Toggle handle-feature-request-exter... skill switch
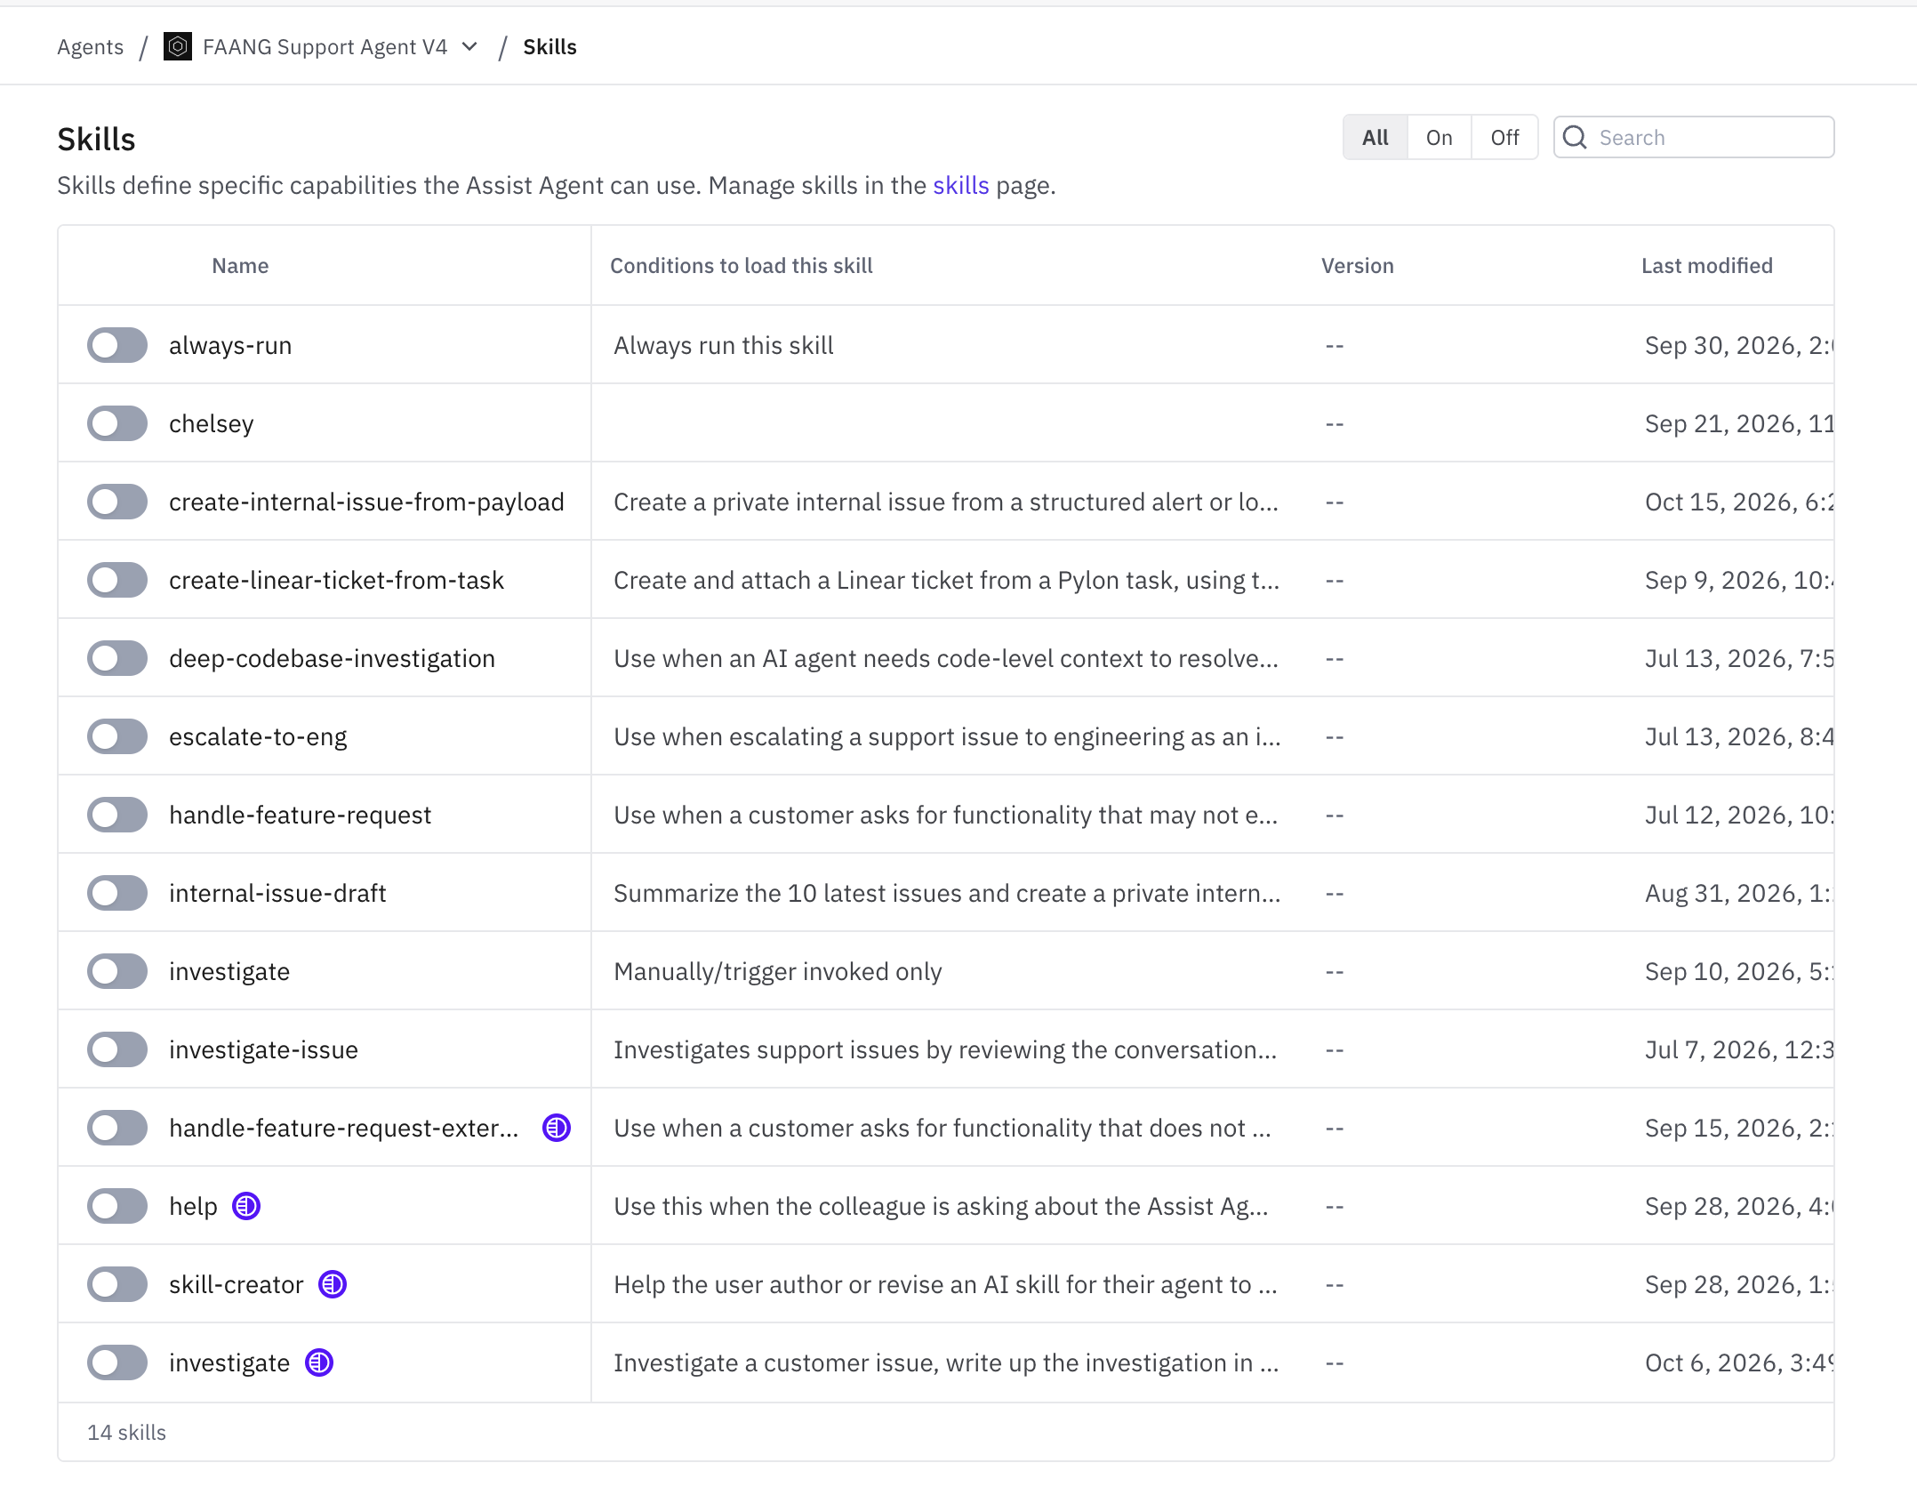This screenshot has height=1503, width=1917. (x=117, y=1128)
